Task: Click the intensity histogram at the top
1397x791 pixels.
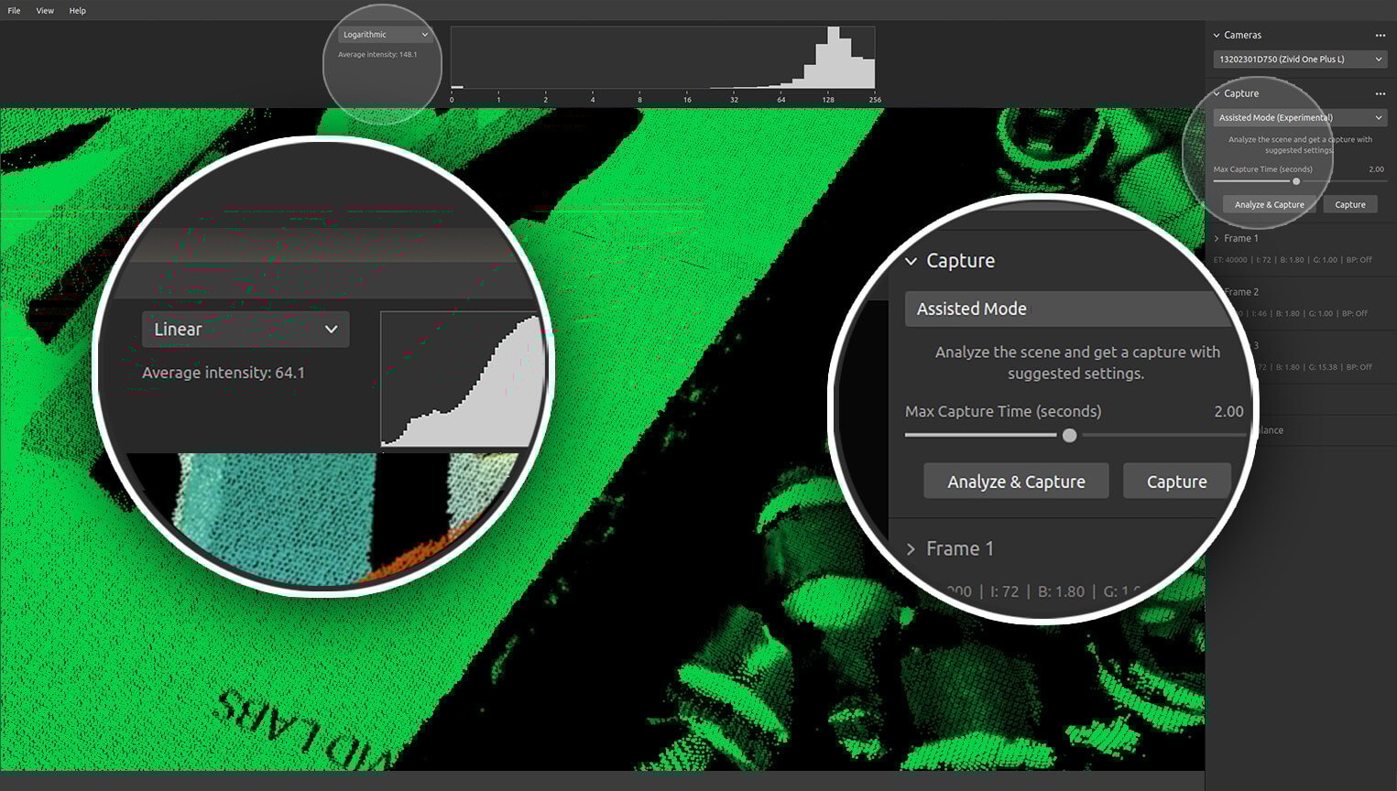Action: pyautogui.click(x=662, y=58)
